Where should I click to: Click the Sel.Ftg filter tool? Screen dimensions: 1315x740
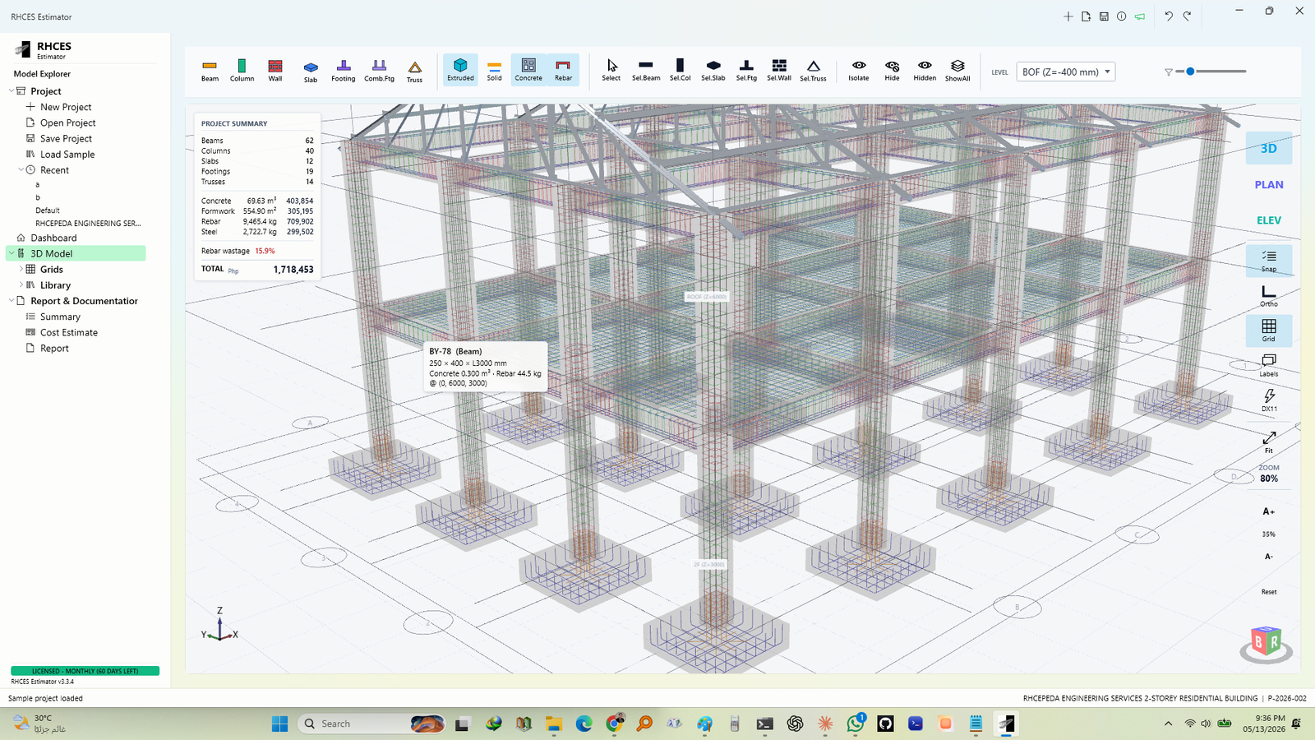point(746,71)
